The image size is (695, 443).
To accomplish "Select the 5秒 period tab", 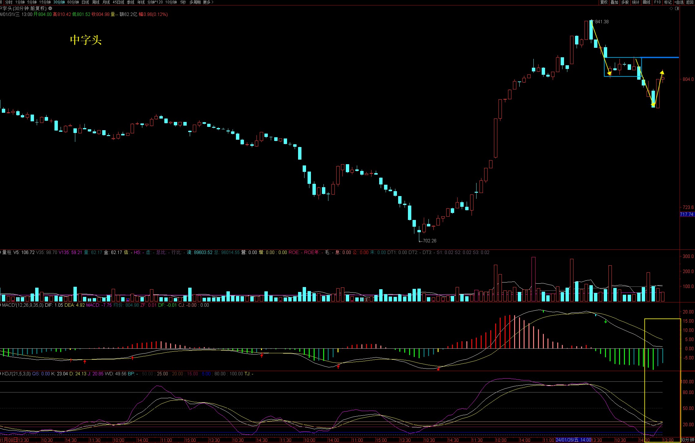I will pos(183,2).
